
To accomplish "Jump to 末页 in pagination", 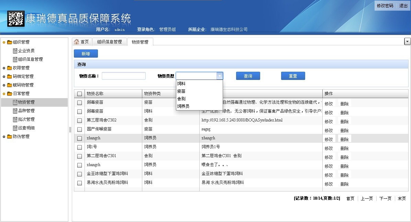I will click(x=402, y=199).
